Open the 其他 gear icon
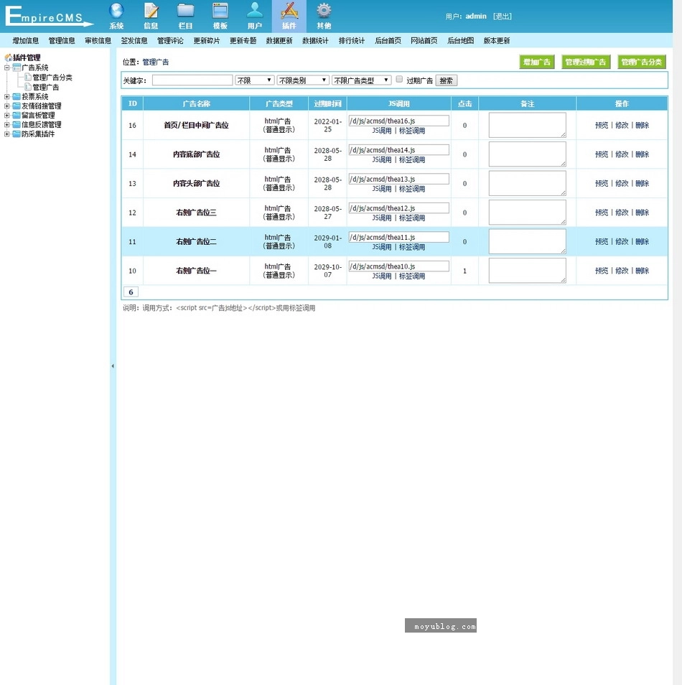682x685 pixels. click(324, 11)
